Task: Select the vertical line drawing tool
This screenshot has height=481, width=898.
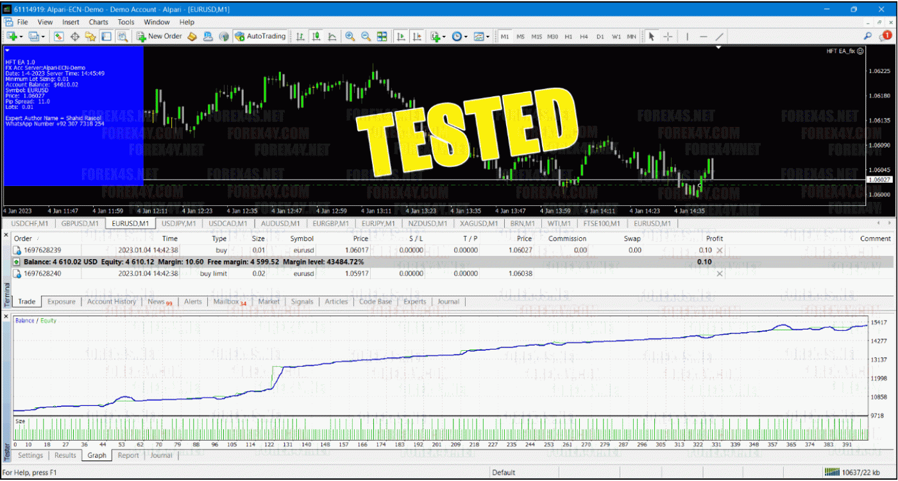Action: (x=688, y=37)
